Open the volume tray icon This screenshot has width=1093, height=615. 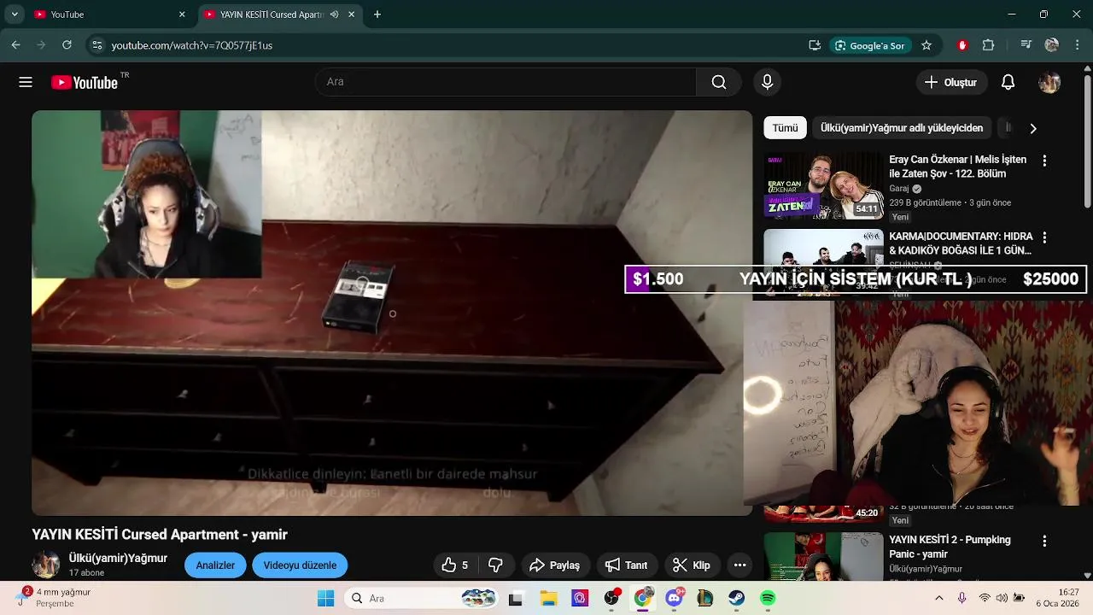1002,598
